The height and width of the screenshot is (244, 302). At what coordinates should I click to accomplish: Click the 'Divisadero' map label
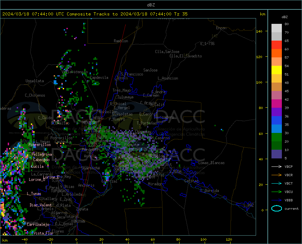point(164,117)
